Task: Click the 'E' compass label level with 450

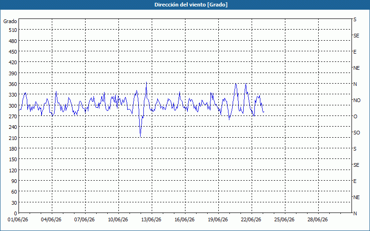Action: [355, 52]
